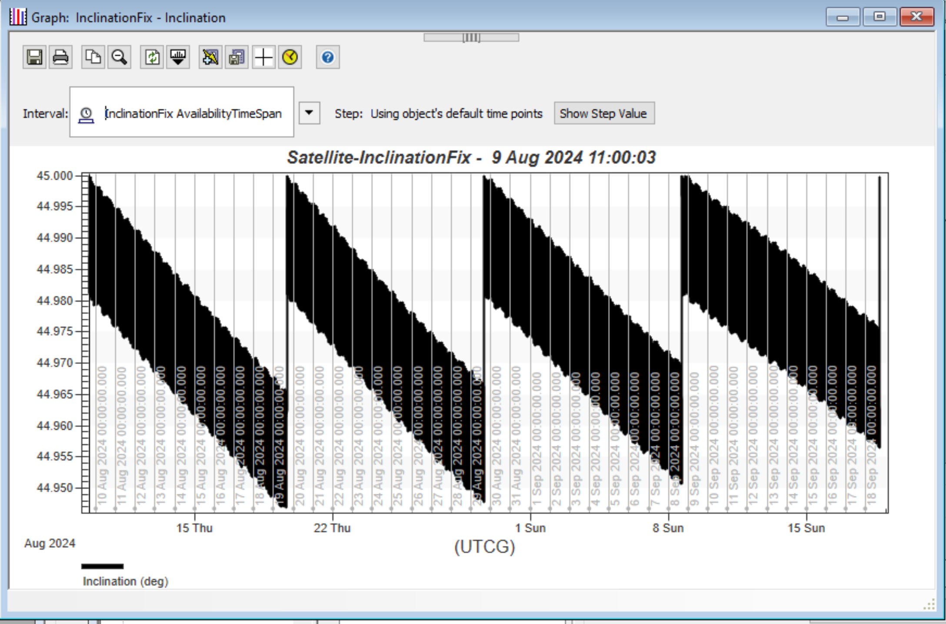The width and height of the screenshot is (946, 624).
Task: Click the 44.975 Y-axis label
Action: [54, 331]
